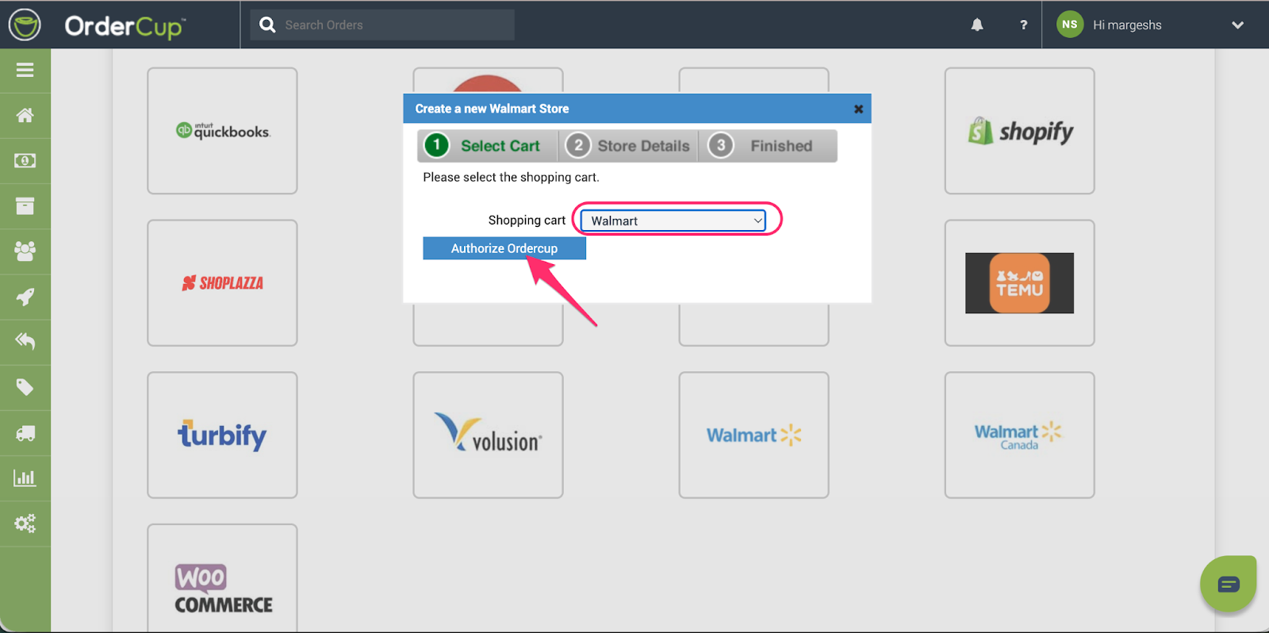1269x633 pixels.
Task: Open the chat support widget
Action: tap(1228, 585)
